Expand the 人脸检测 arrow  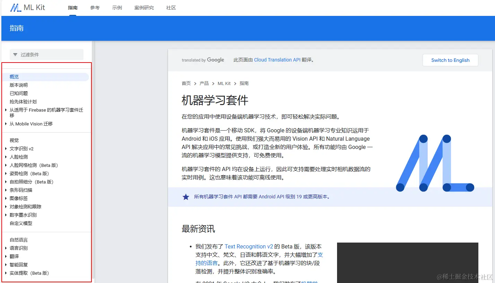coord(6,157)
